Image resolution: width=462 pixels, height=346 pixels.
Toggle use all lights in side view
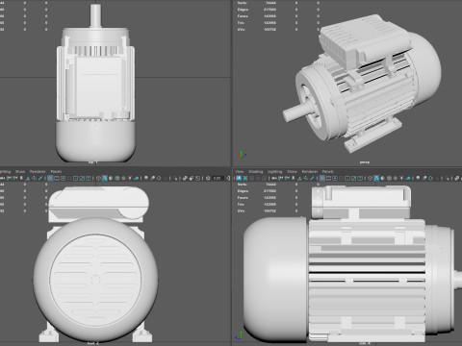pos(401,178)
